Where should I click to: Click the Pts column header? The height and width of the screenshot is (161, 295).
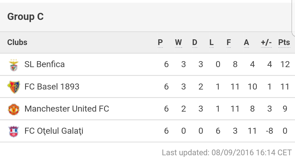coord(284,43)
